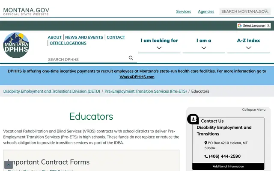Click the location pin icon by PO Box
This screenshot has height=171, width=274.
[205, 143]
